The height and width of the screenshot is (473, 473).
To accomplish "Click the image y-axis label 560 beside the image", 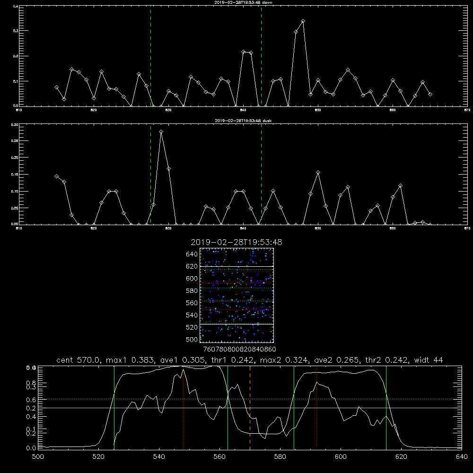I will (192, 303).
